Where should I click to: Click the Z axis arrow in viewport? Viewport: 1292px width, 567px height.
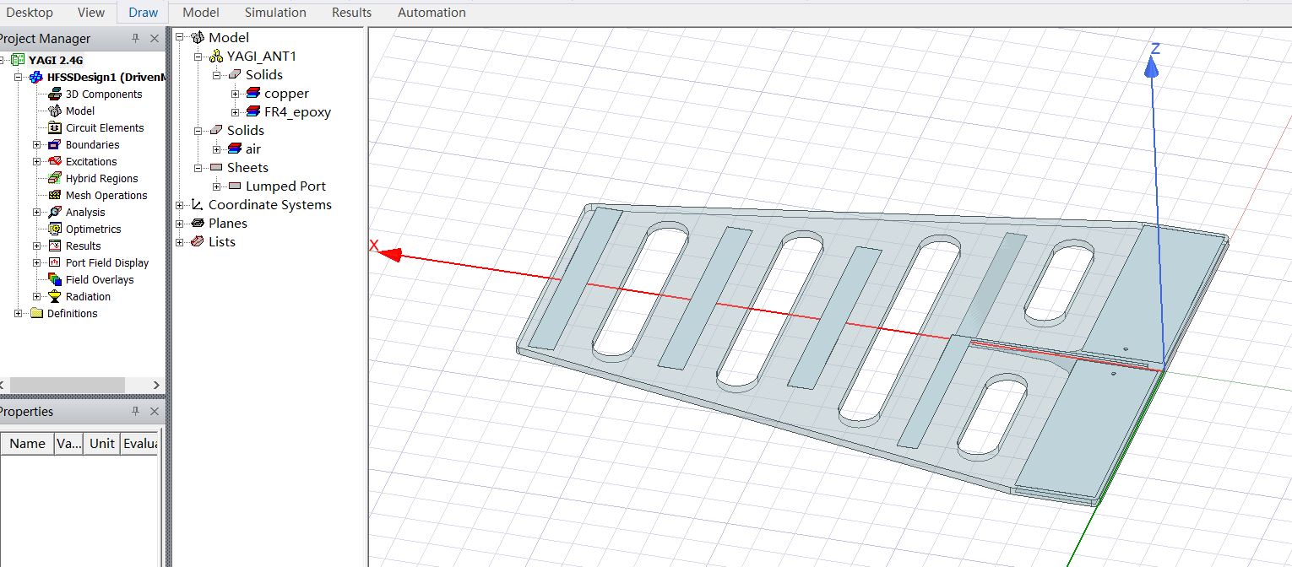[1151, 67]
